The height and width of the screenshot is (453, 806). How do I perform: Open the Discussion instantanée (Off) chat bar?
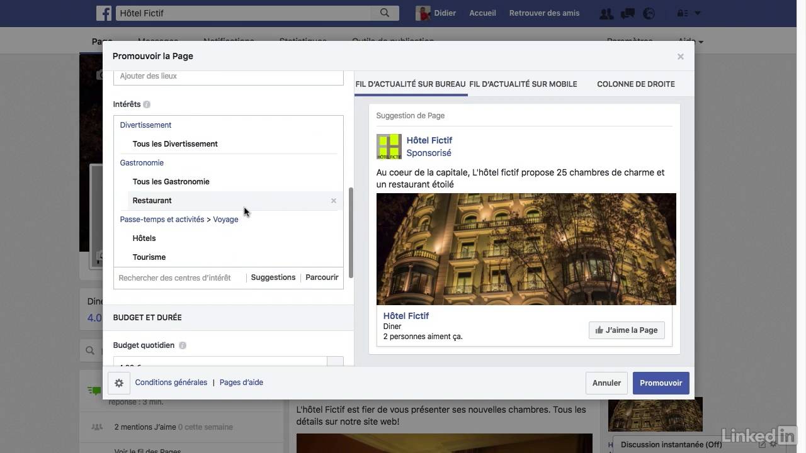671,444
